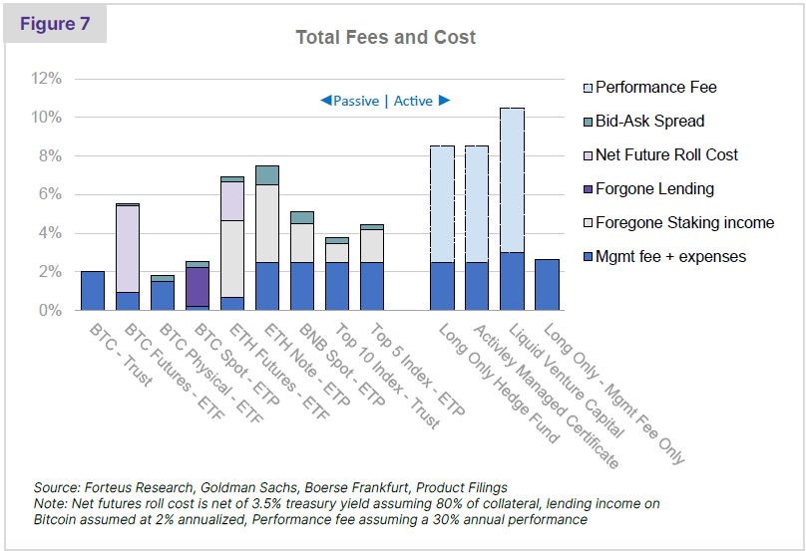The width and height of the screenshot is (806, 551).
Task: Click the 'ETH Futures - ETF' axis label
Action: point(279,372)
